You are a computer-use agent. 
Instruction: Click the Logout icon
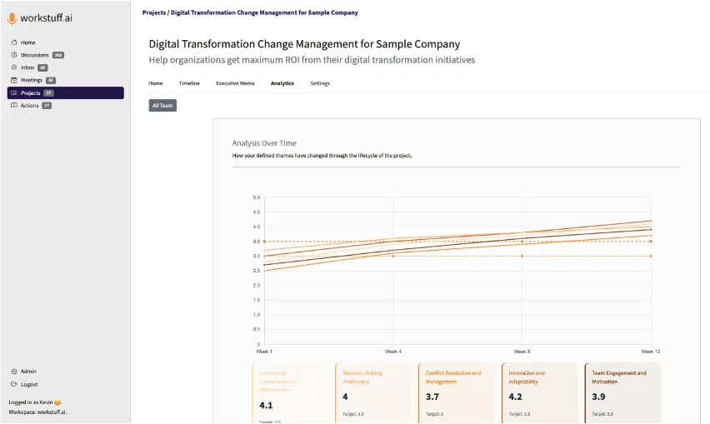[14, 384]
